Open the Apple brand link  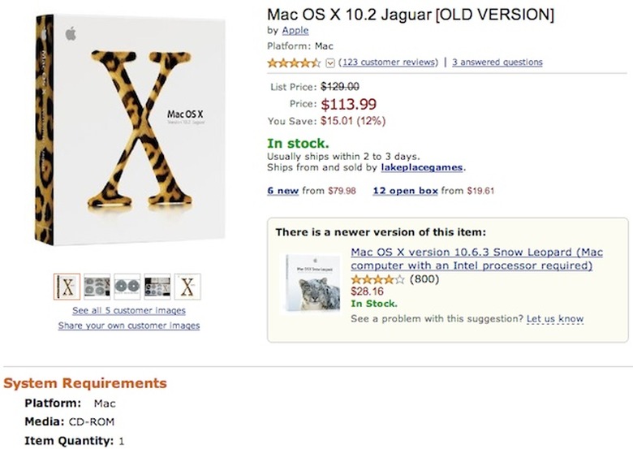pyautogui.click(x=295, y=31)
